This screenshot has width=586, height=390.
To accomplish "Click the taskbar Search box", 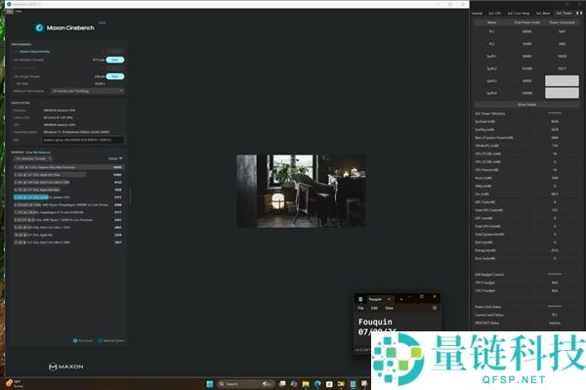I will 245,384.
